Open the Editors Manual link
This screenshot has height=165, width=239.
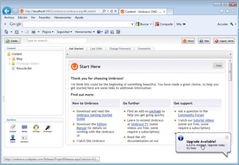92,126
